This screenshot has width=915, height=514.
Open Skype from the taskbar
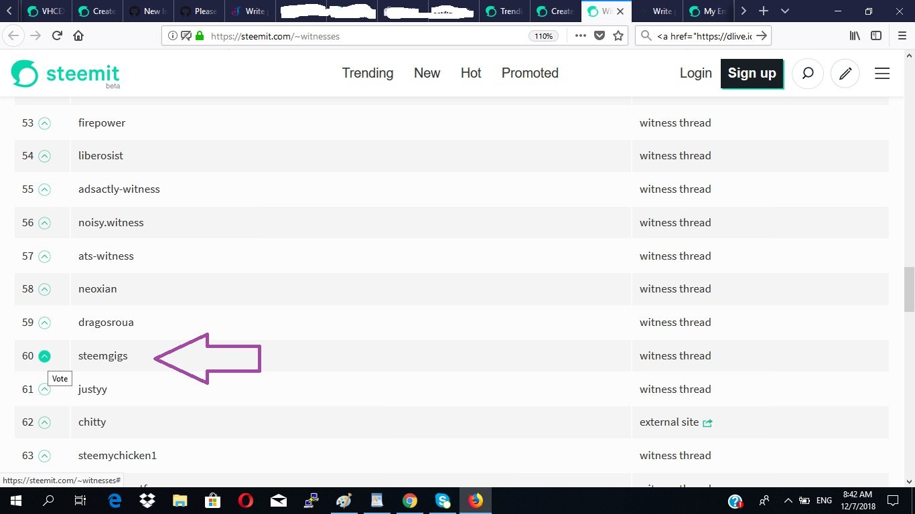[443, 501]
